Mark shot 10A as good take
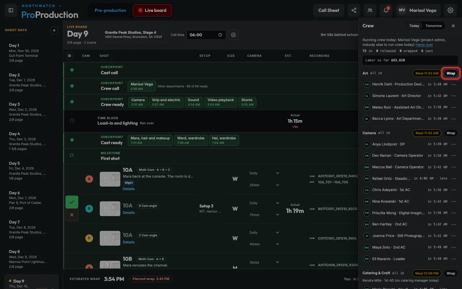Viewport: 462px width, 289px height. click(x=72, y=202)
